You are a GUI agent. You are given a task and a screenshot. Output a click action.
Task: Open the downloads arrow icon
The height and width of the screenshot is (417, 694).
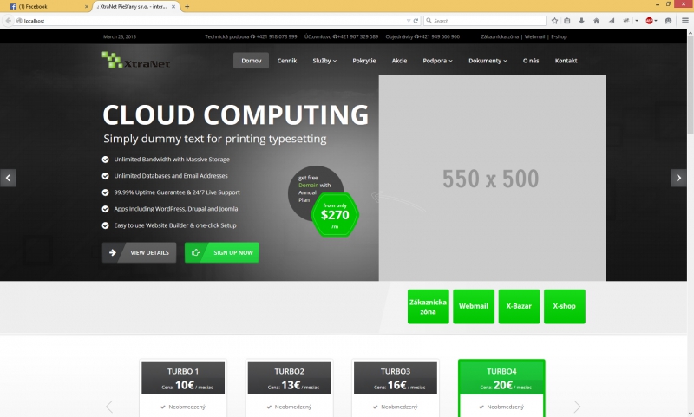(581, 21)
